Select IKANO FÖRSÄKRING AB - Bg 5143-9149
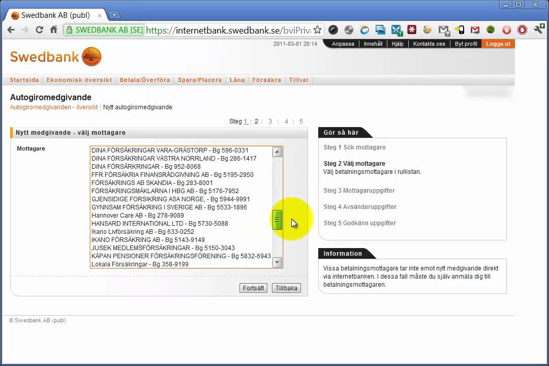This screenshot has height=366, width=549. pos(181,240)
